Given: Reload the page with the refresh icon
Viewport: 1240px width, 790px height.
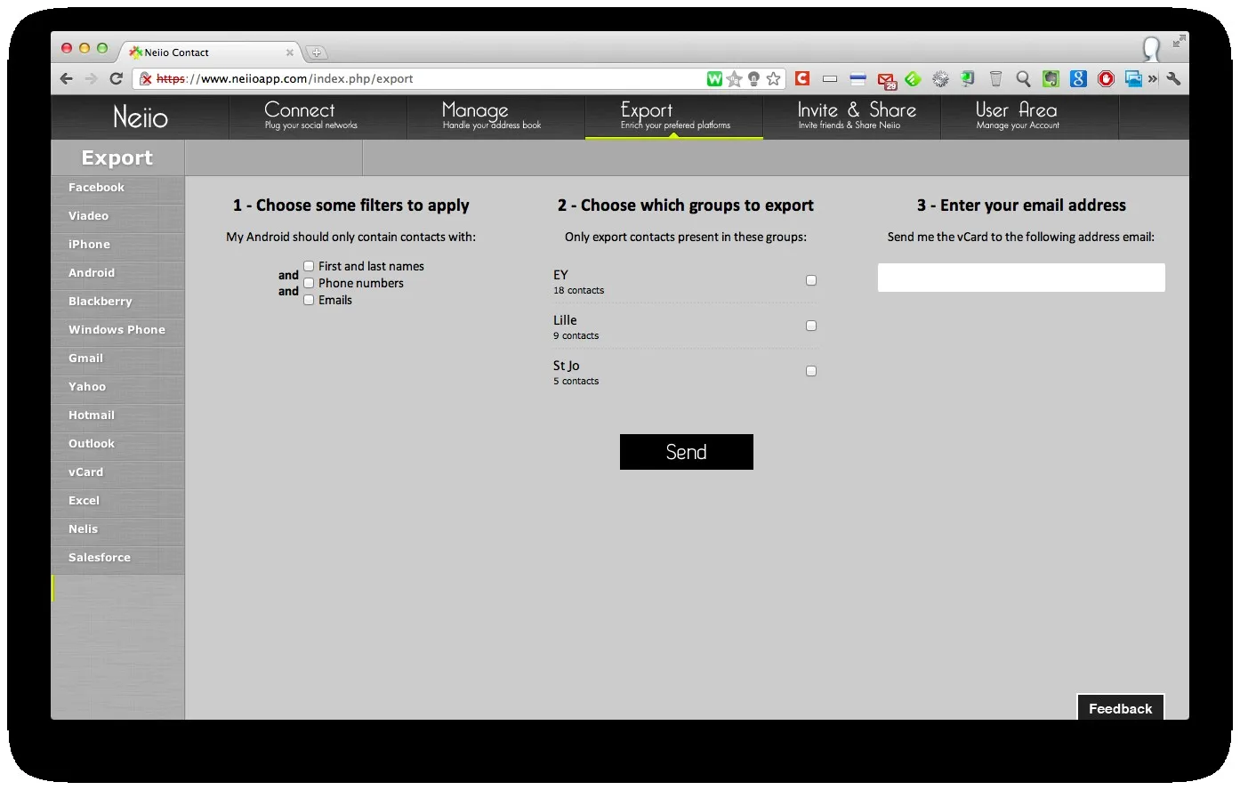Looking at the screenshot, I should [x=116, y=78].
